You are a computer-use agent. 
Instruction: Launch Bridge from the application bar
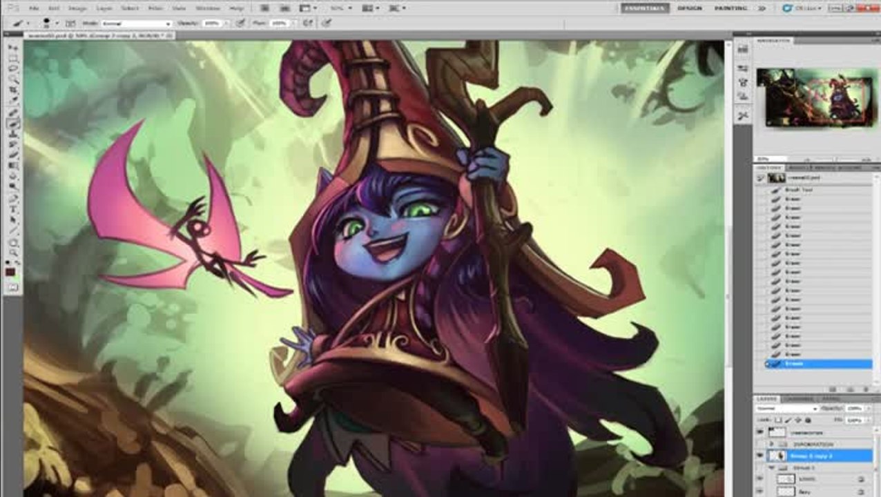264,8
